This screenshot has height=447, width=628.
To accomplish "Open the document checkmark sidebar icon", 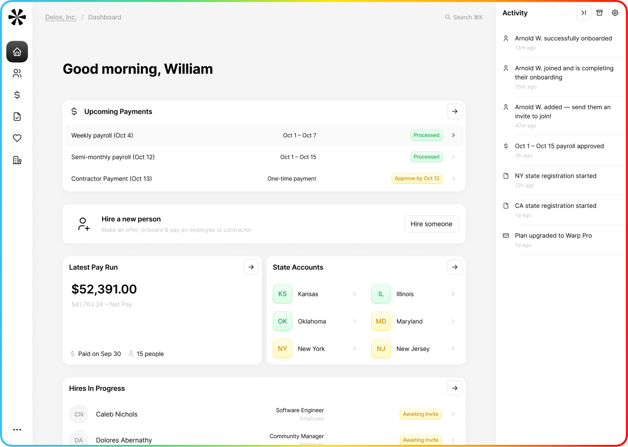I will (17, 117).
